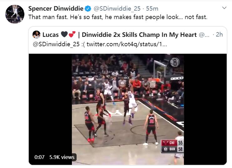
Task: Click Lucas's small profile avatar
Action: point(36,35)
